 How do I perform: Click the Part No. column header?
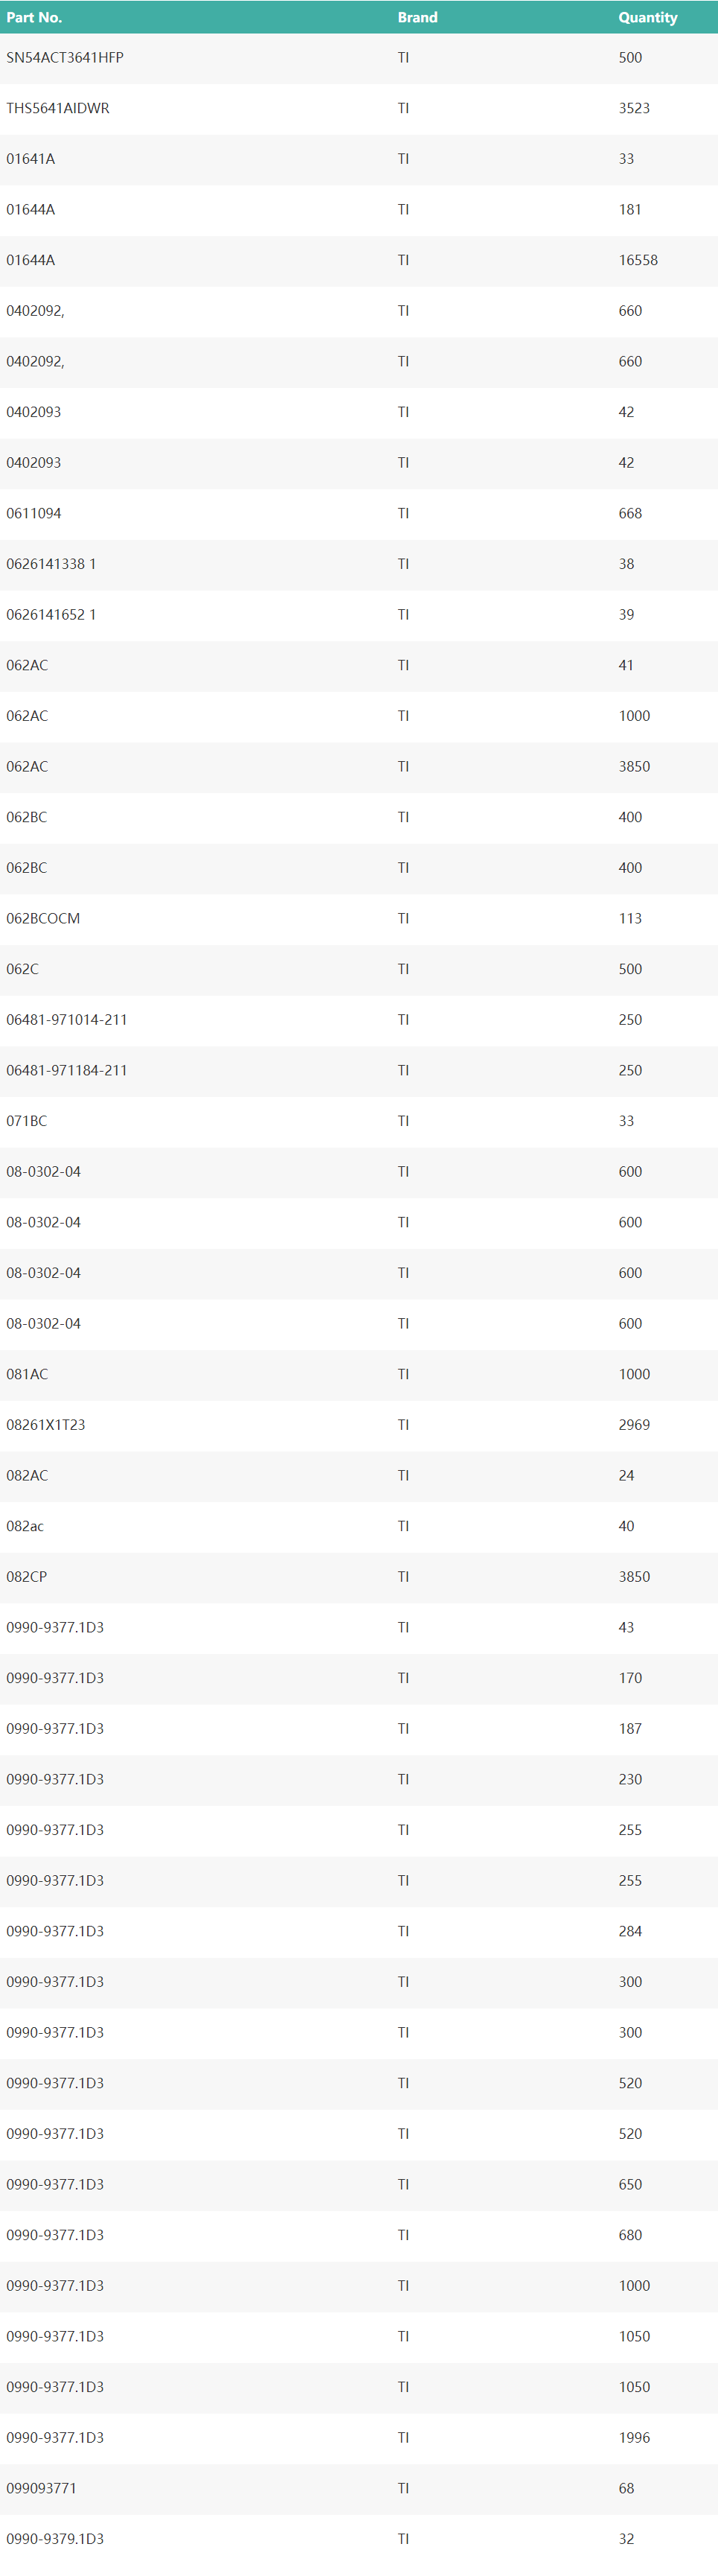coord(34,17)
